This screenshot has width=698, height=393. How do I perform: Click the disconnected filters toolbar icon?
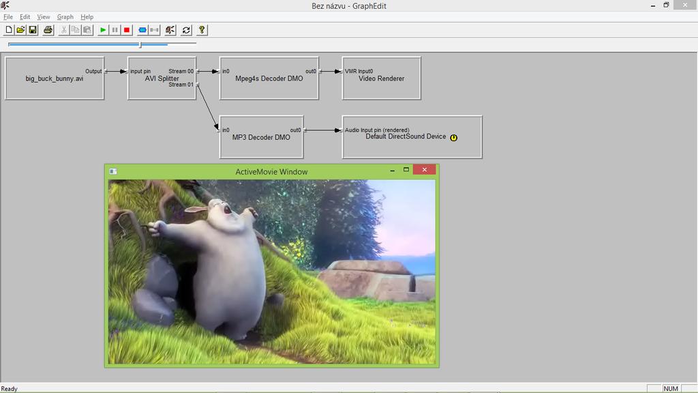154,30
